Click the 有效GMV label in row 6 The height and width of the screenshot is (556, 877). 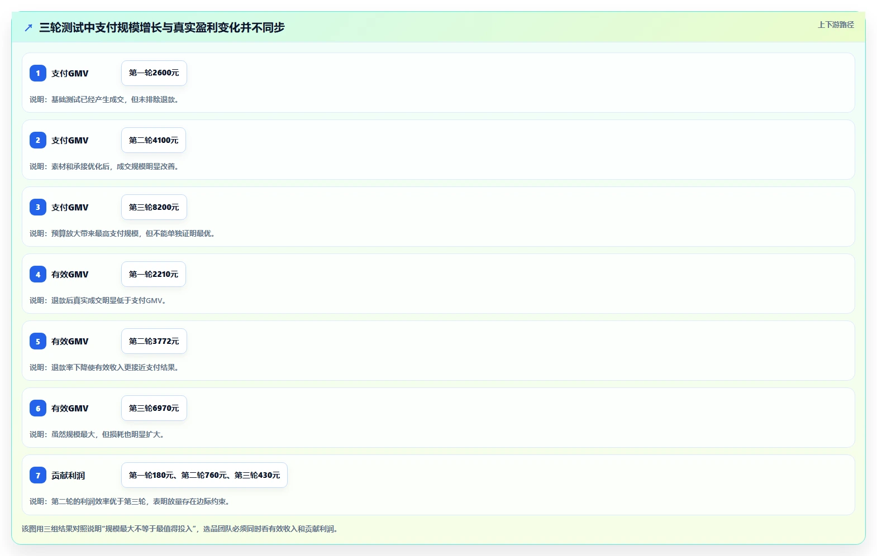[x=70, y=408]
